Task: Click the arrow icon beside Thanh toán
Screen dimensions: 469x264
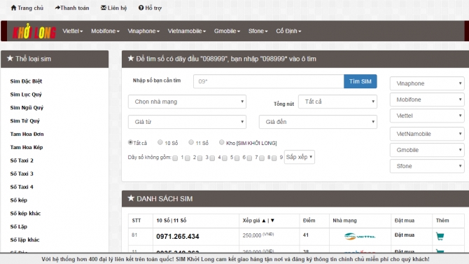Action: point(57,8)
